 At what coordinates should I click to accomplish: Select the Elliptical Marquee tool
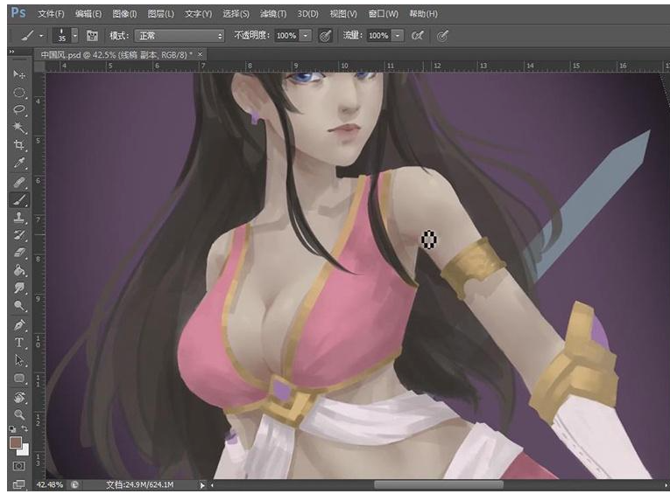tap(18, 93)
